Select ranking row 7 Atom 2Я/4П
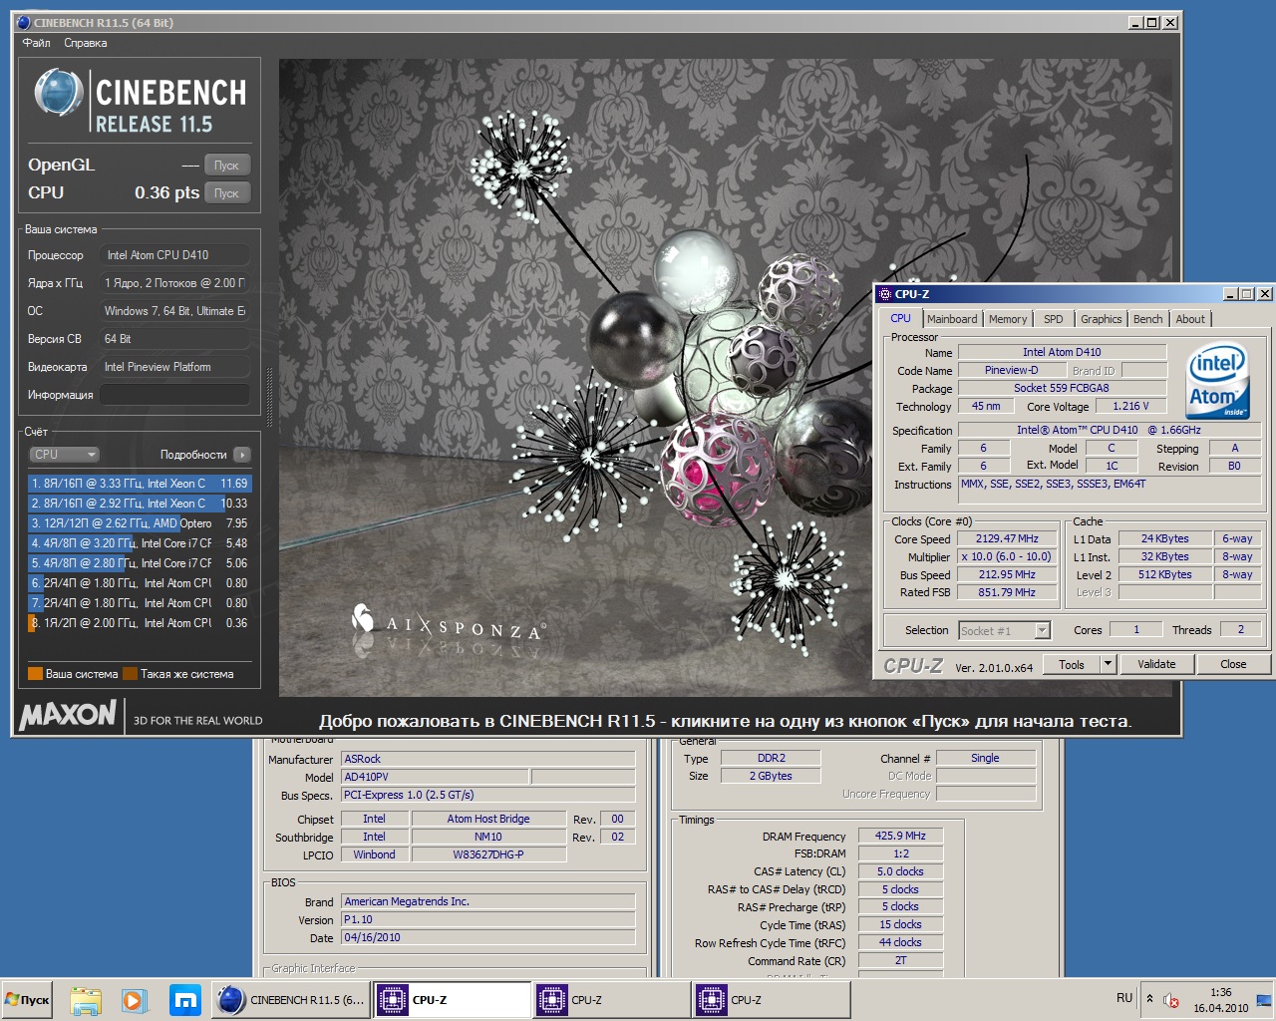Viewport: 1276px width, 1021px height. coord(139,603)
